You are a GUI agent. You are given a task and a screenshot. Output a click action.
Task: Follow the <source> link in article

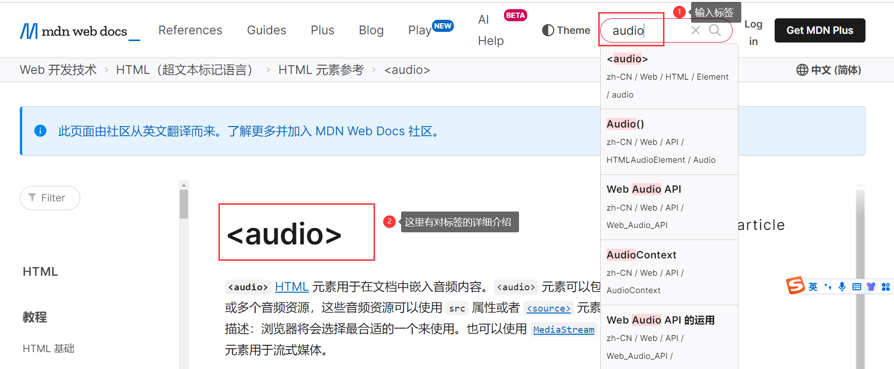click(548, 308)
